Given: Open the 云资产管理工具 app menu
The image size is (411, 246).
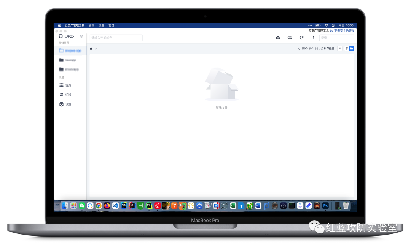Looking at the screenshot, I should pos(75,25).
